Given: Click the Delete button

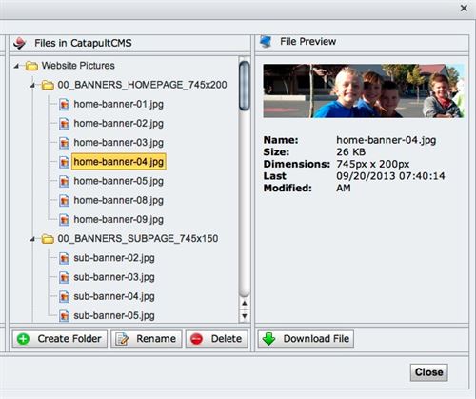Looking at the screenshot, I should [x=217, y=339].
